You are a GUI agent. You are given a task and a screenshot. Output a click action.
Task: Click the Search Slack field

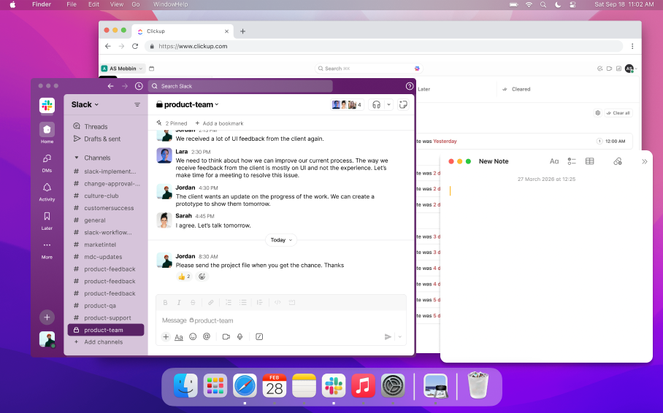click(240, 86)
